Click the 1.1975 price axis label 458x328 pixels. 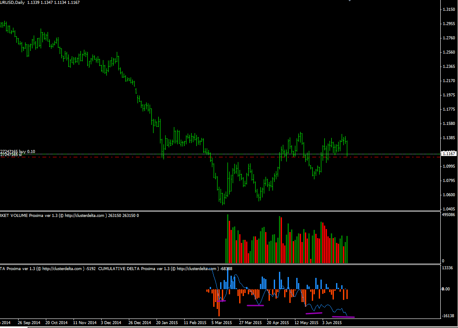449,95
